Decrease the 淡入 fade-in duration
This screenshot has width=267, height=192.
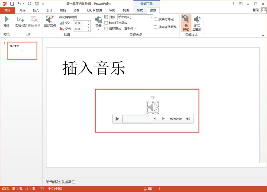89,25
